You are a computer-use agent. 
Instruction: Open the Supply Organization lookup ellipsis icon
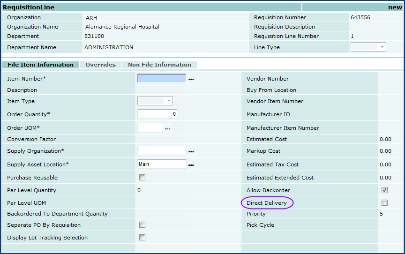(x=191, y=151)
